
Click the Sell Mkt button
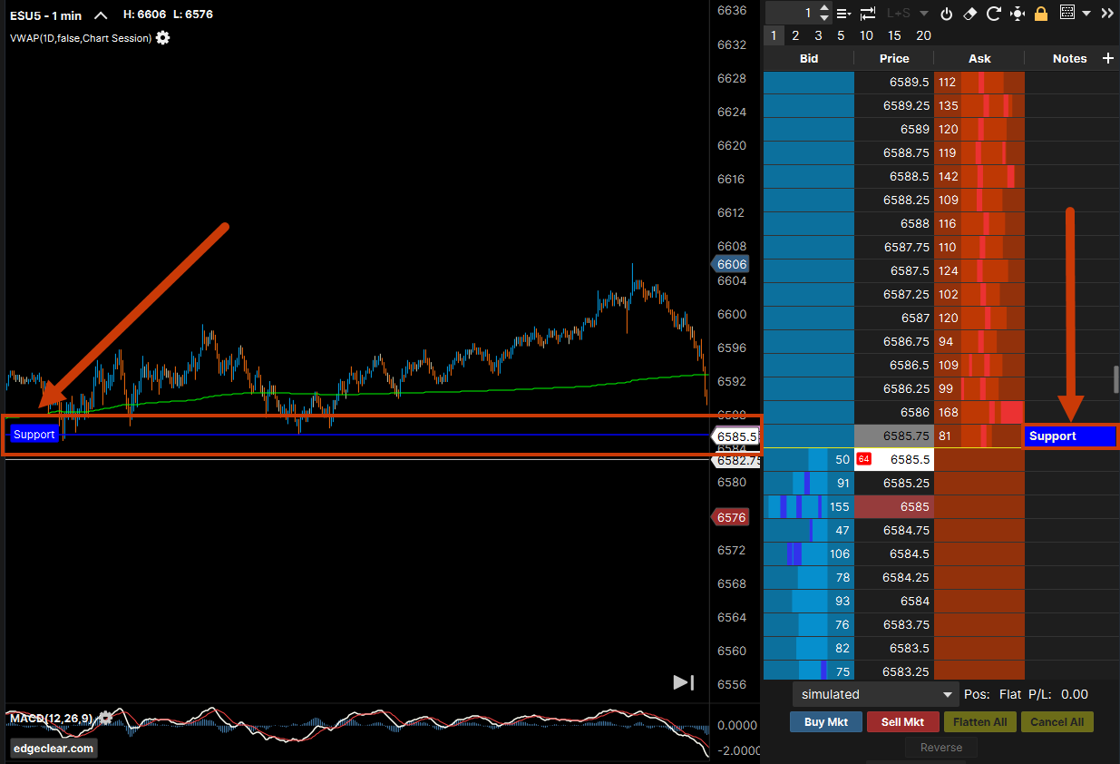tap(902, 721)
